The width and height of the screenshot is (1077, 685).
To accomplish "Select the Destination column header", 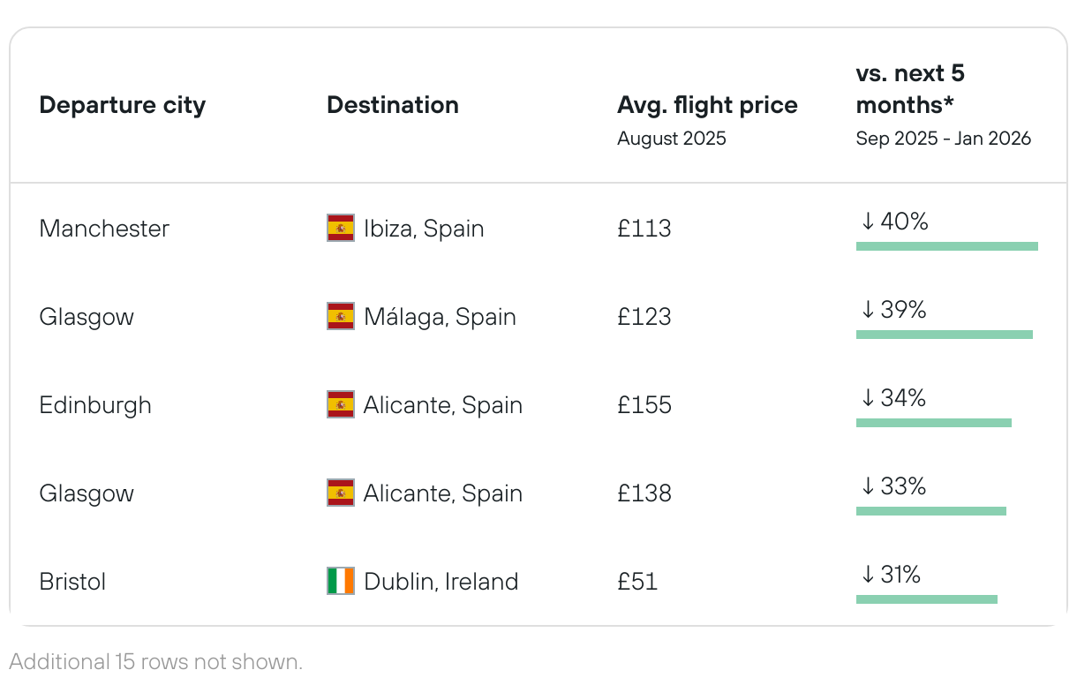I will (x=393, y=106).
